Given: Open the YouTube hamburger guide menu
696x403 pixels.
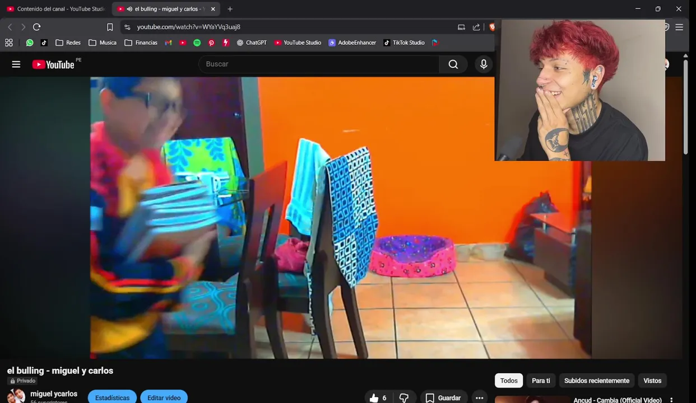Looking at the screenshot, I should tap(16, 64).
